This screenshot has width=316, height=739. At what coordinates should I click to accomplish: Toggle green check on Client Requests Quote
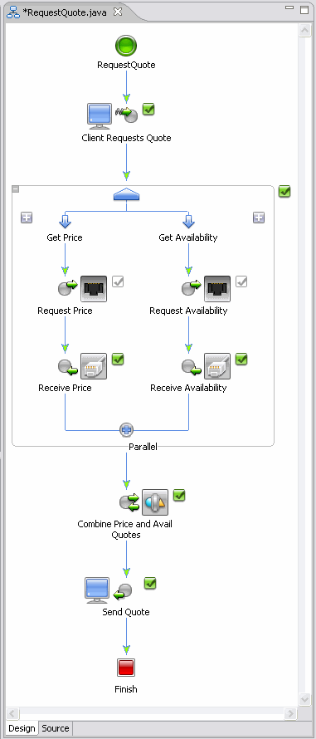click(x=148, y=110)
